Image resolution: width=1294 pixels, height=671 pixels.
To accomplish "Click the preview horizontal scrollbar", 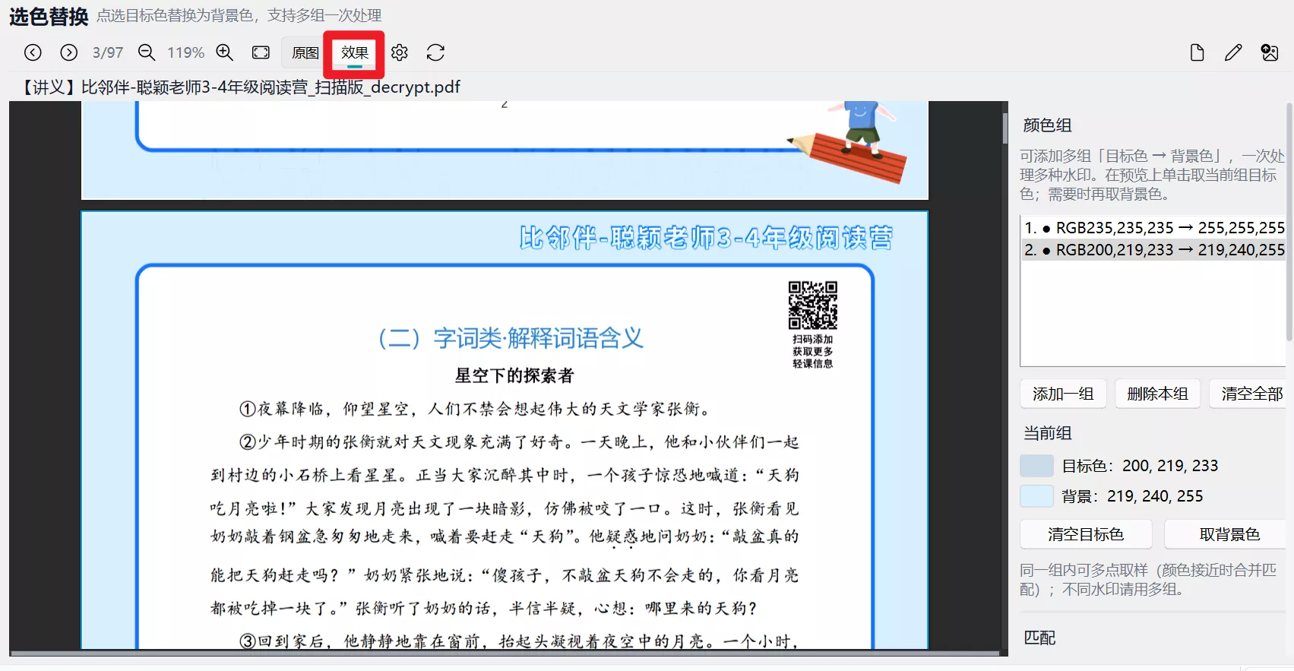I will click(505, 653).
